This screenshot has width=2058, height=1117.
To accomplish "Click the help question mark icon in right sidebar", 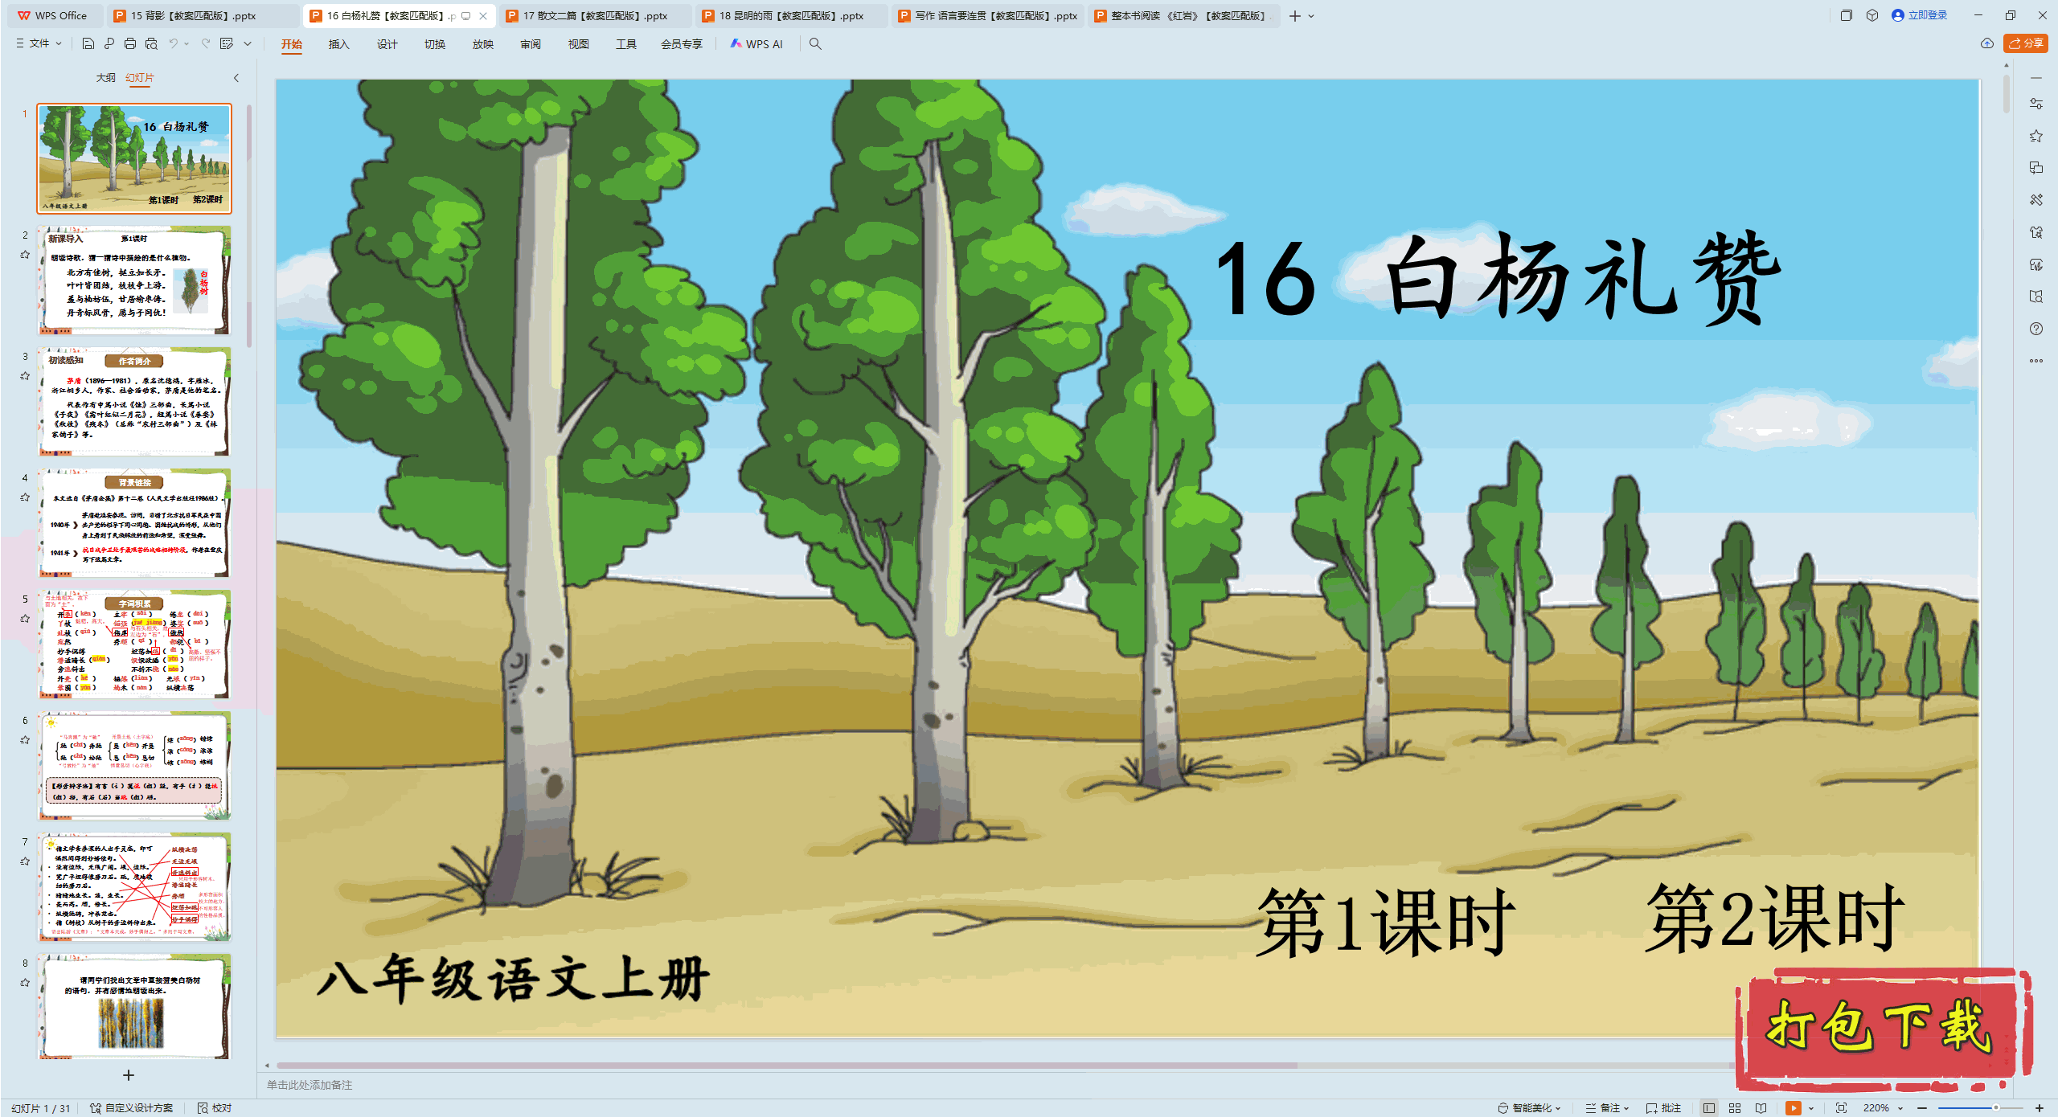I will click(x=2035, y=329).
